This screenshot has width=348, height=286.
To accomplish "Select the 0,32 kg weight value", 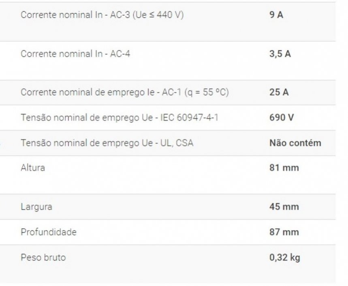I will coord(285,257).
